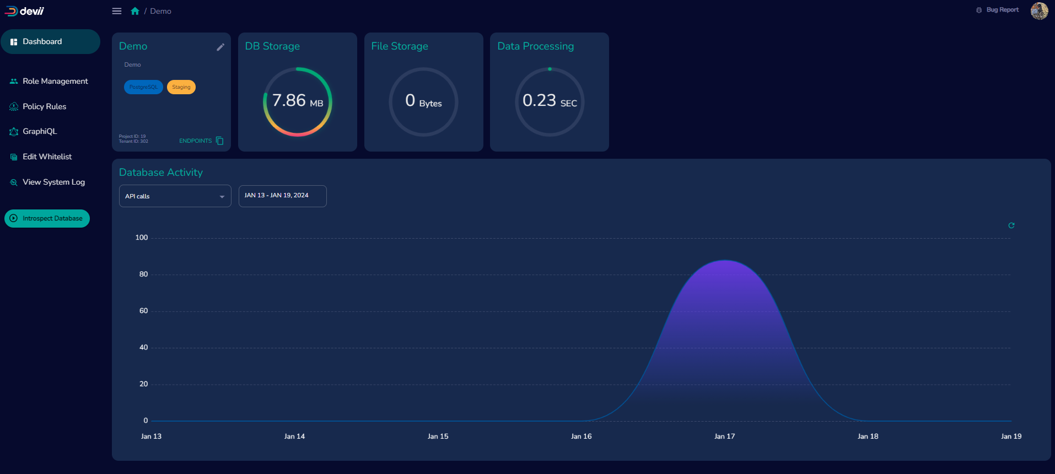Open the API calls dropdown
Image resolution: width=1055 pixels, height=474 pixels.
coord(175,196)
